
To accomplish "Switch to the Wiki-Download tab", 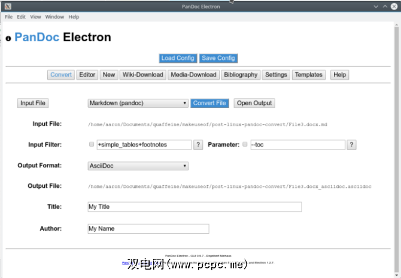I will 143,75.
